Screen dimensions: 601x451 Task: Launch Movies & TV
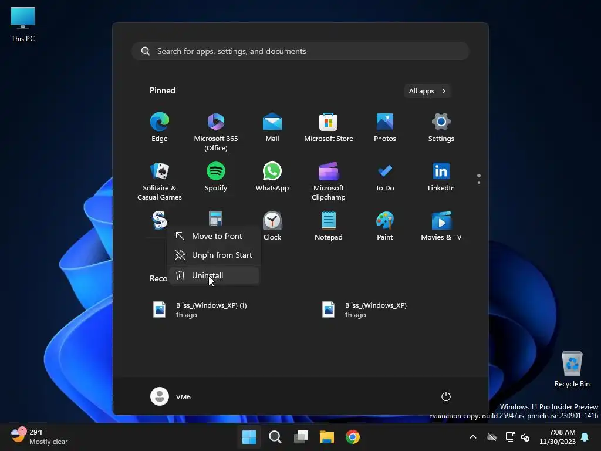441,226
